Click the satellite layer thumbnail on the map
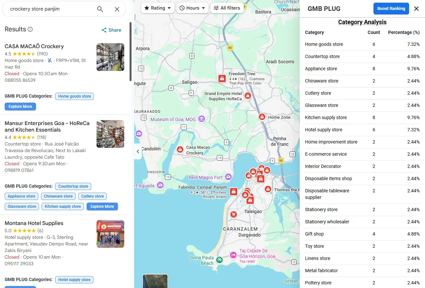The image size is (425, 288). (x=155, y=281)
